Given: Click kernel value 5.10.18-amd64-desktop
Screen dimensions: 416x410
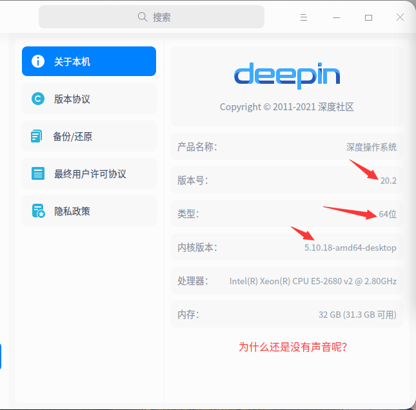Looking at the screenshot, I should 350,248.
